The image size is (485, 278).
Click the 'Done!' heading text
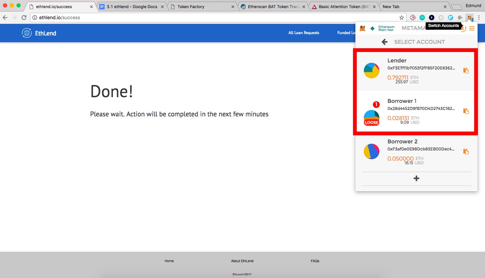click(x=112, y=91)
